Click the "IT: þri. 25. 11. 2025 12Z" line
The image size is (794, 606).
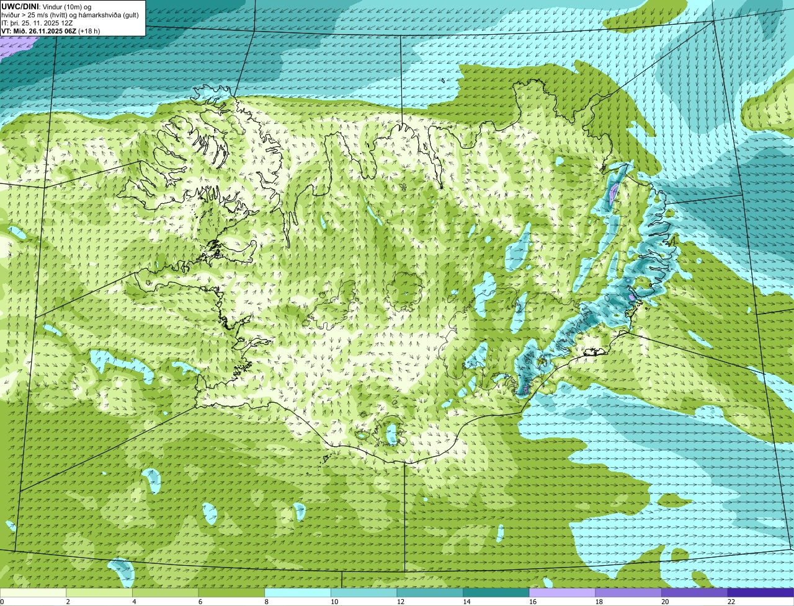pyautogui.click(x=37, y=22)
